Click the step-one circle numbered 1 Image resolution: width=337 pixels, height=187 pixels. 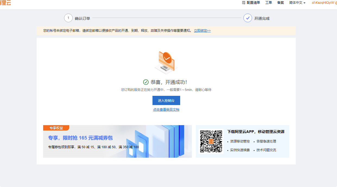[x=69, y=18]
